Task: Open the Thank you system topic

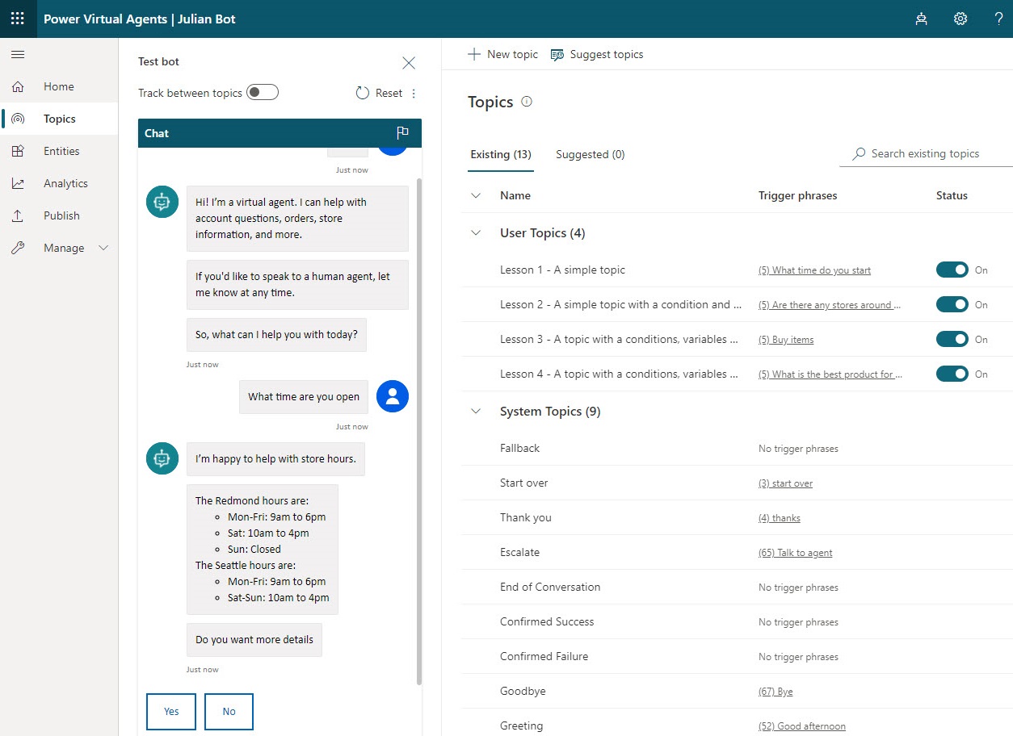Action: 526,518
